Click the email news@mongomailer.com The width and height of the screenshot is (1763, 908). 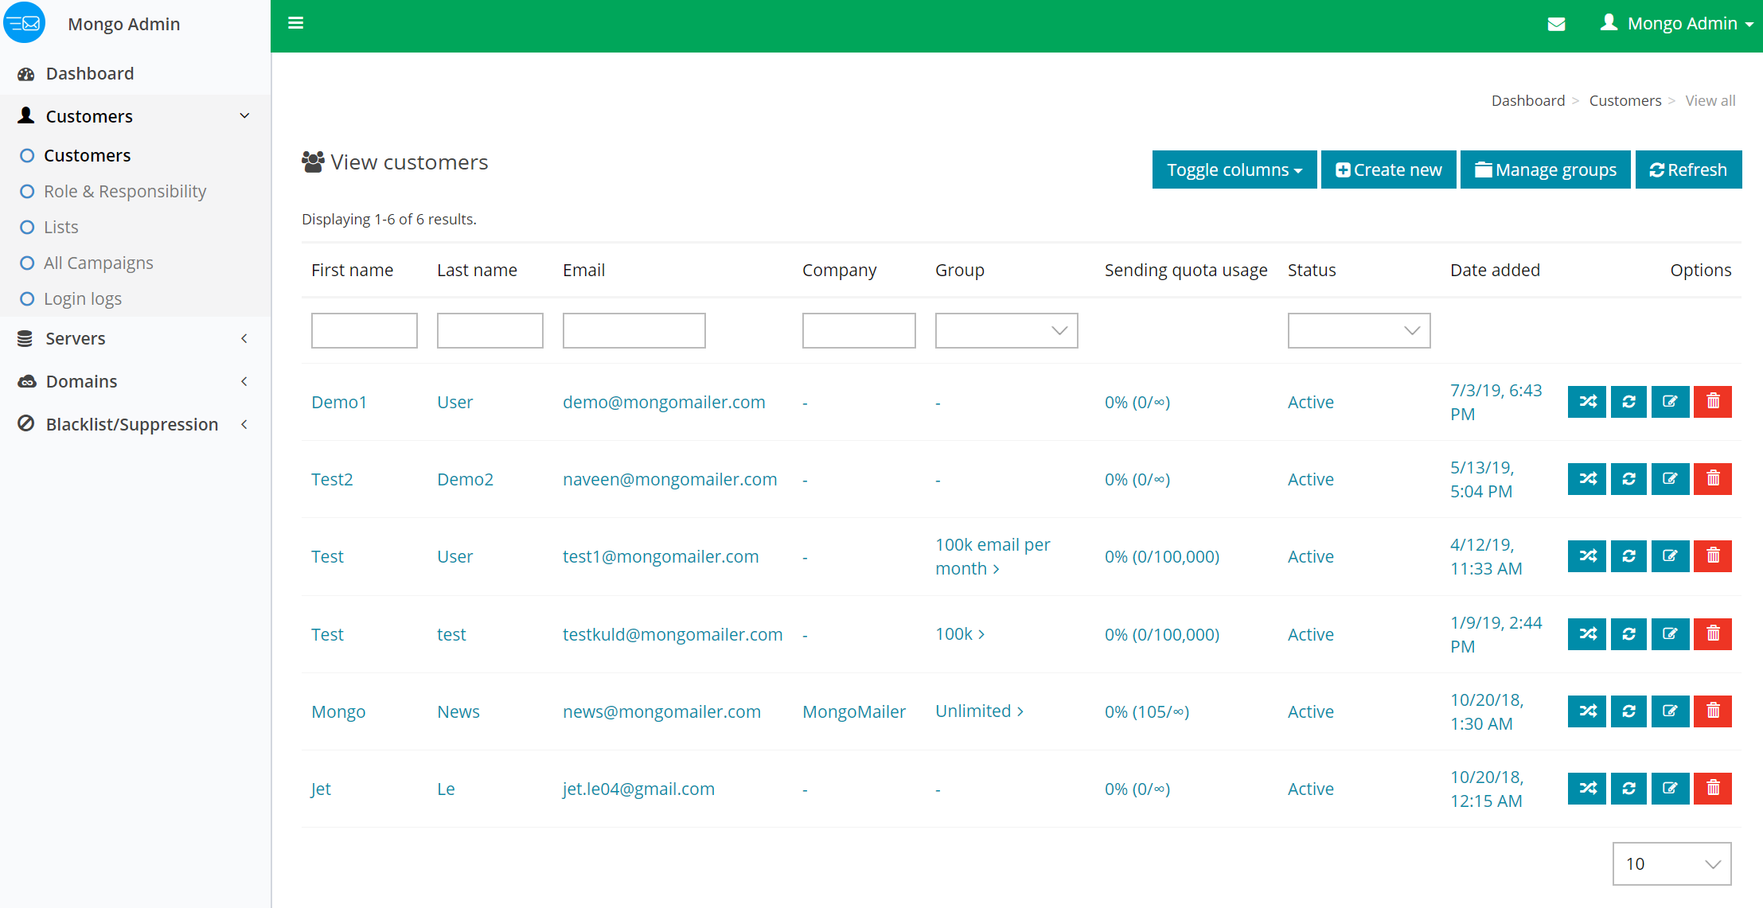(x=661, y=711)
